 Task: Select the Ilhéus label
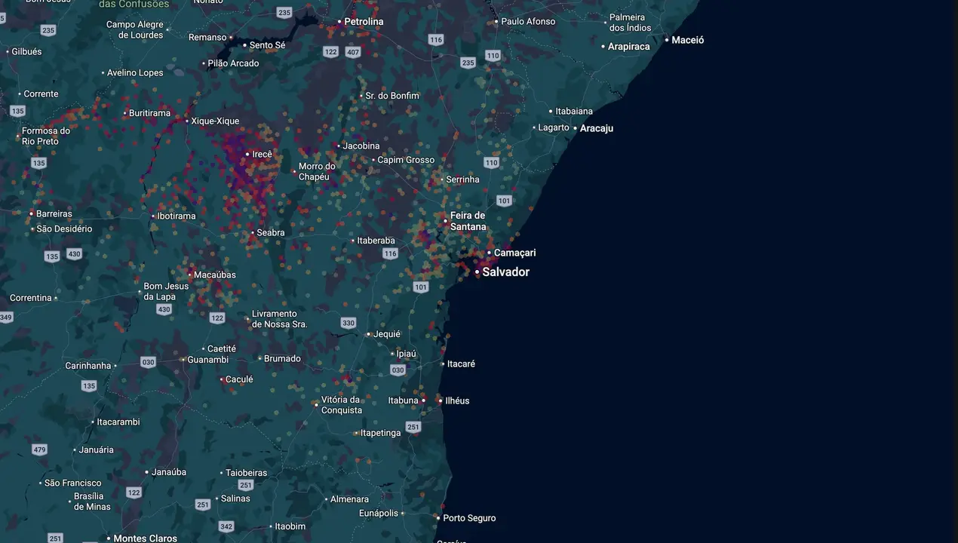tap(458, 401)
